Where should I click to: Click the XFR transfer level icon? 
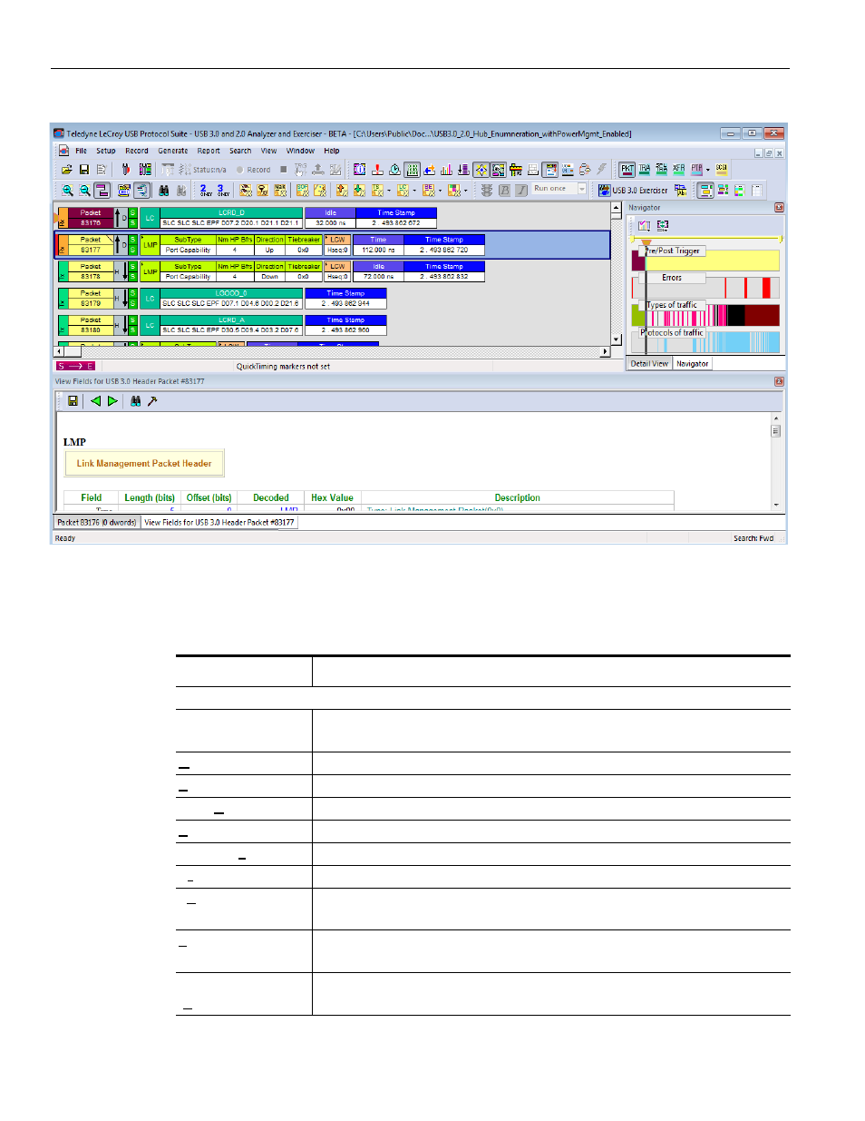pyautogui.click(x=679, y=170)
